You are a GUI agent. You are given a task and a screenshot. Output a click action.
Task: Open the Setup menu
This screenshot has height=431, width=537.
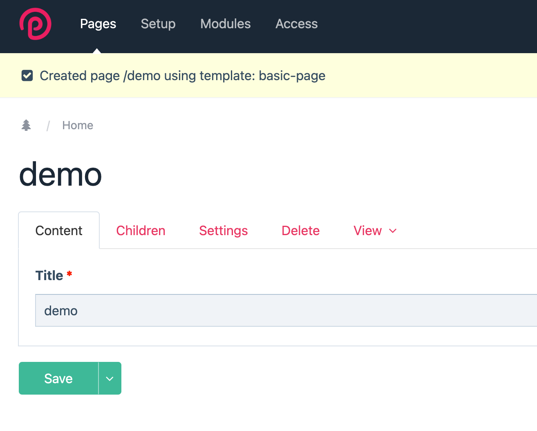pos(158,24)
